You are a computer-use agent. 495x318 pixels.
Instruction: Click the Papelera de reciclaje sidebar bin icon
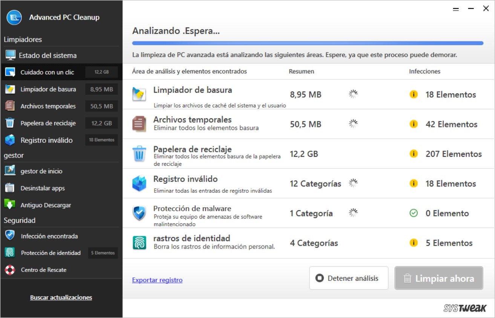[x=10, y=123]
